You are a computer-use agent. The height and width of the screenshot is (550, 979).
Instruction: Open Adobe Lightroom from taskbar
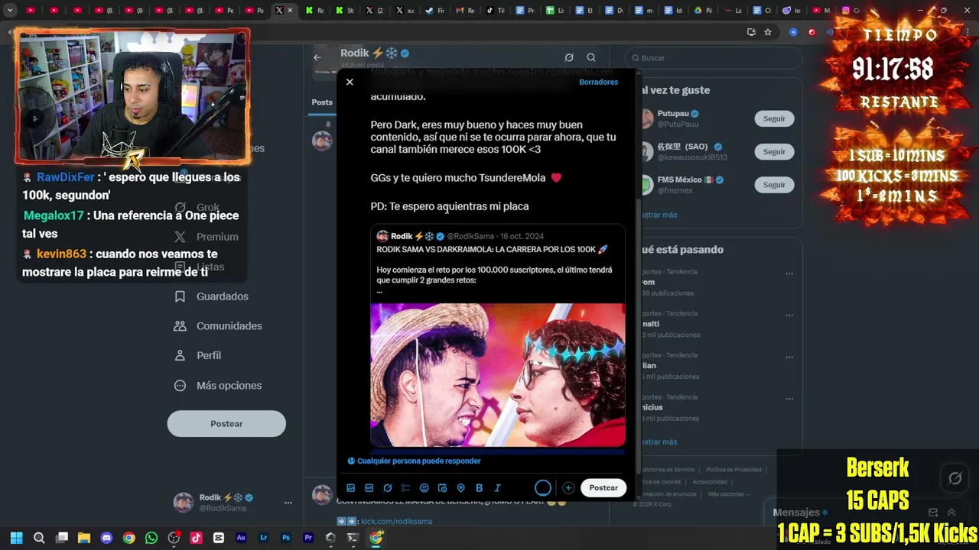click(264, 538)
